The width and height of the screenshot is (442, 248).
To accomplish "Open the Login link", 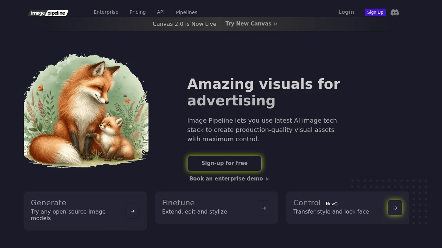I will (346, 12).
